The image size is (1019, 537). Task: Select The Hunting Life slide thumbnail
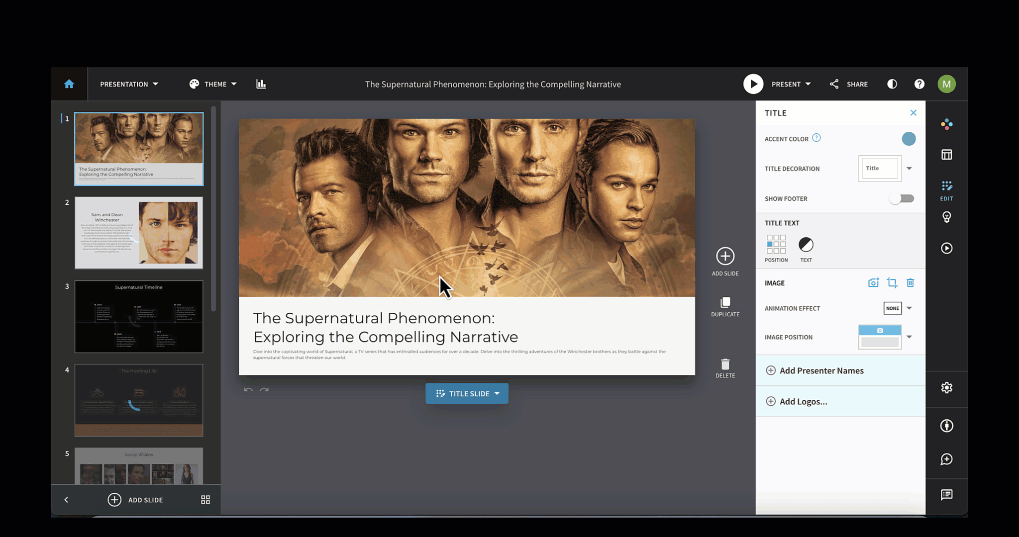point(139,400)
